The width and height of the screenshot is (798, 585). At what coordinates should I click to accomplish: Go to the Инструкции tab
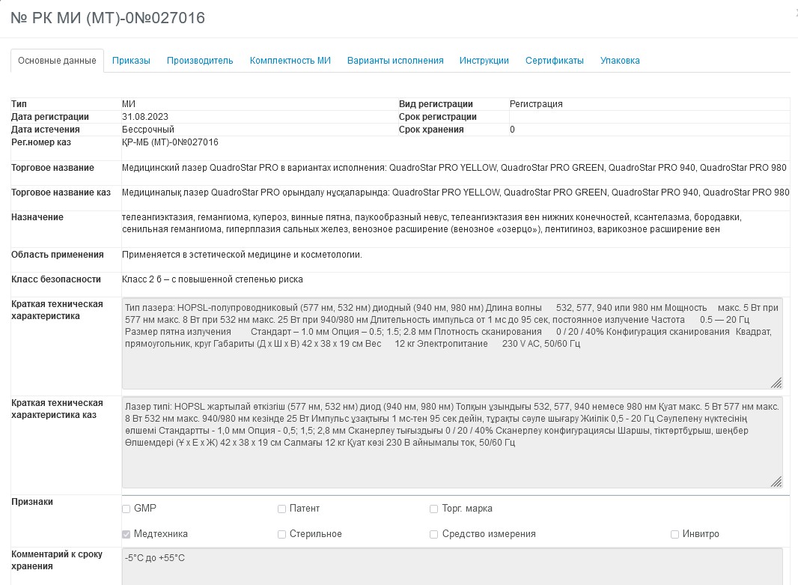point(484,61)
